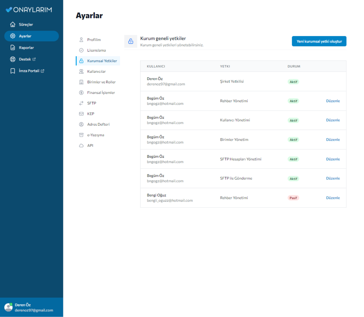Click the e-Yazışma archive box icon
The image size is (364, 317).
coord(81,135)
